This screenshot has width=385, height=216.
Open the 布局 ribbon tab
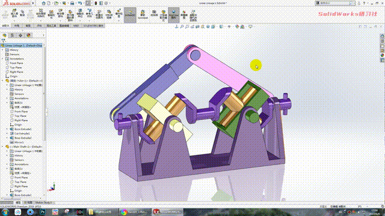(17, 26)
